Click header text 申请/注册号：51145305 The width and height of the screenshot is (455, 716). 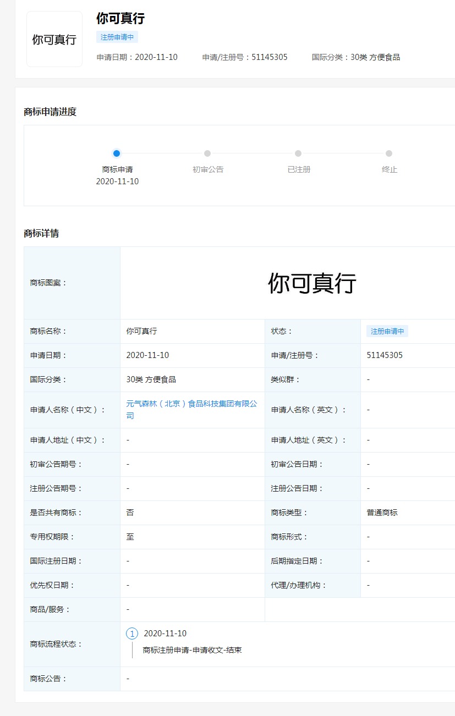245,57
